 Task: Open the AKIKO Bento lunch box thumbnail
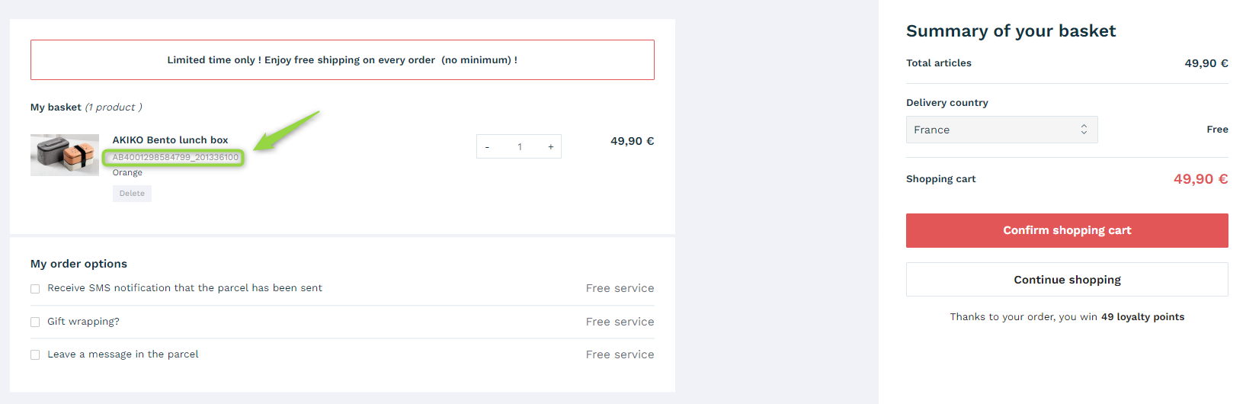(x=65, y=155)
